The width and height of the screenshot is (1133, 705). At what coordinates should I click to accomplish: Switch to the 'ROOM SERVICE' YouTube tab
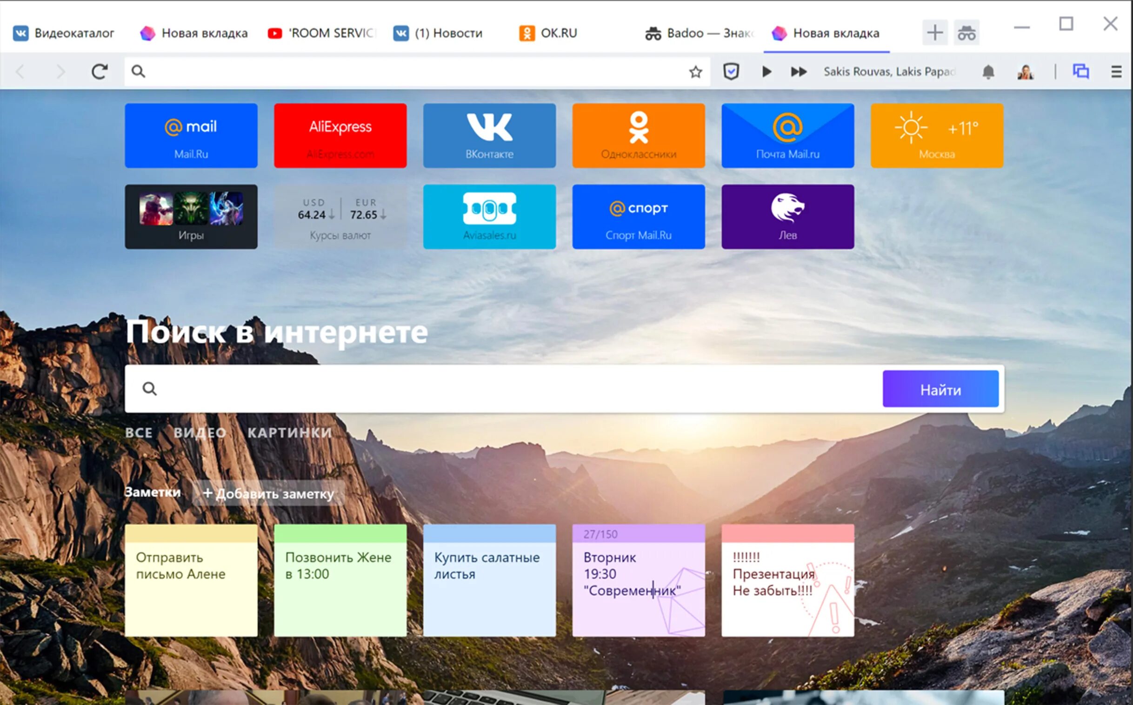pyautogui.click(x=322, y=33)
